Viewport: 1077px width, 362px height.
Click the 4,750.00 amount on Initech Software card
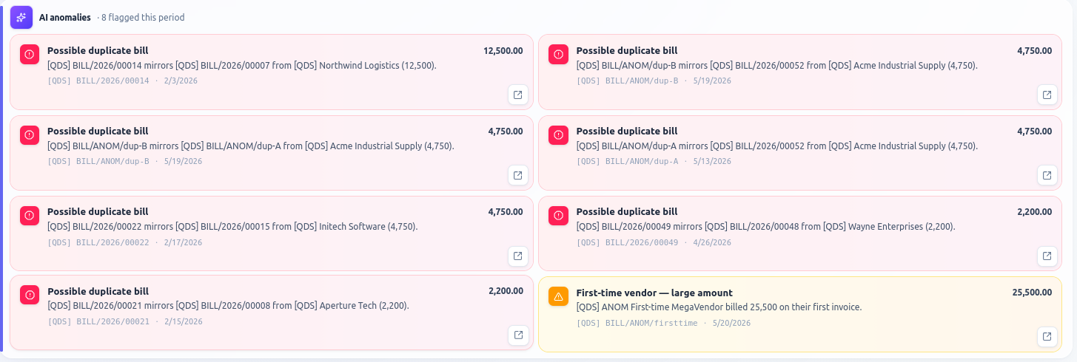pos(506,211)
